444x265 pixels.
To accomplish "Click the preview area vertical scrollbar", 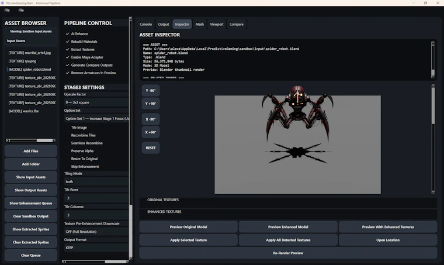I will (433, 139).
